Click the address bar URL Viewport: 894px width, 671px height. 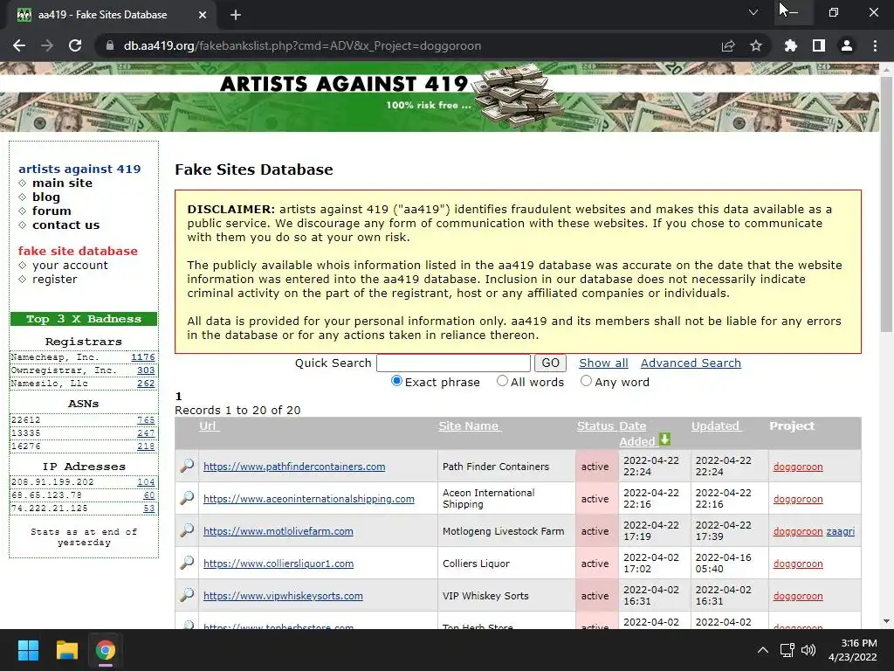[x=302, y=45]
